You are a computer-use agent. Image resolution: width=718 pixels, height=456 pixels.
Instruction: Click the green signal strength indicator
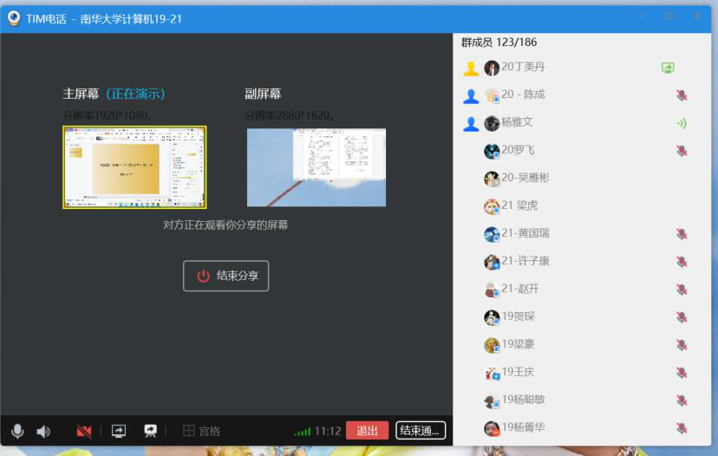coord(302,431)
